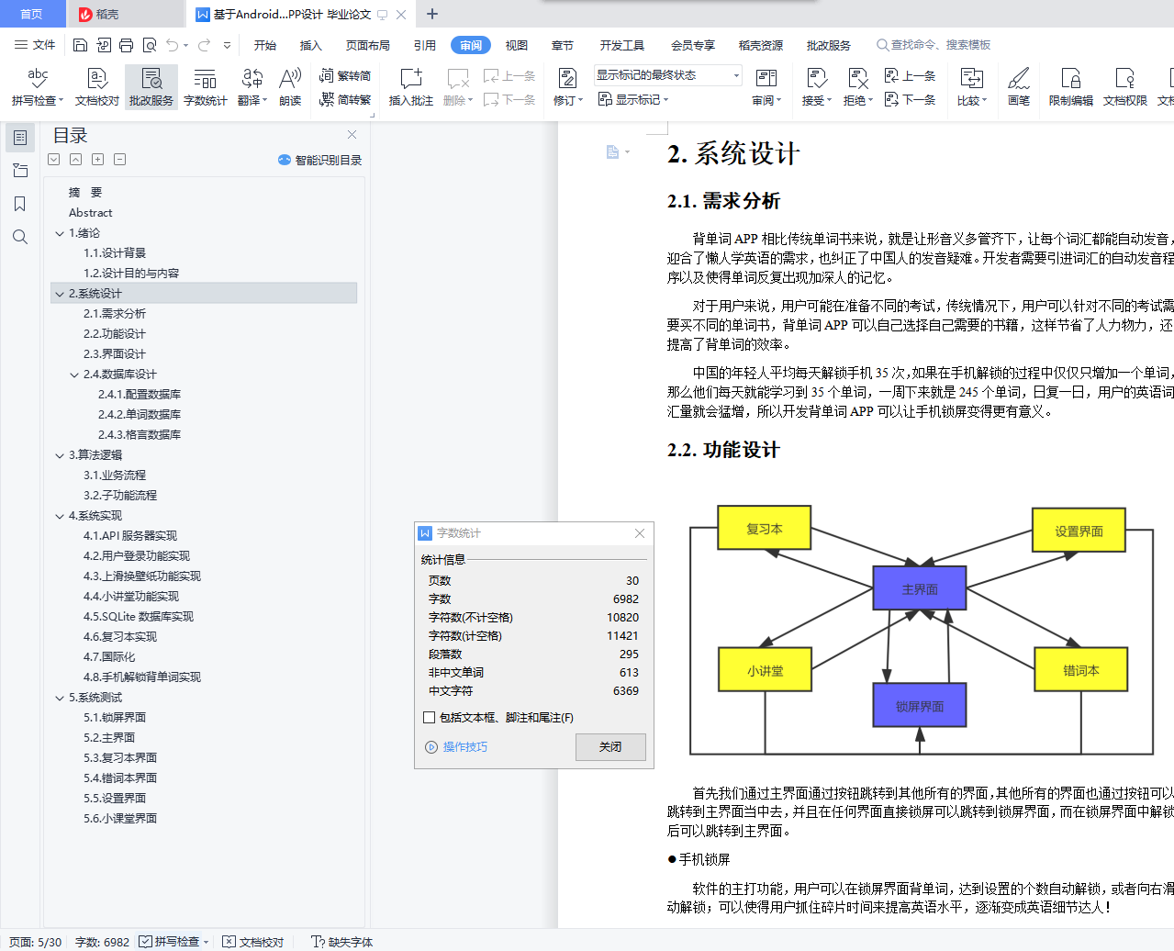The width and height of the screenshot is (1174, 951).
Task: Click the save icon in quick toolbar
Action: tap(80, 45)
